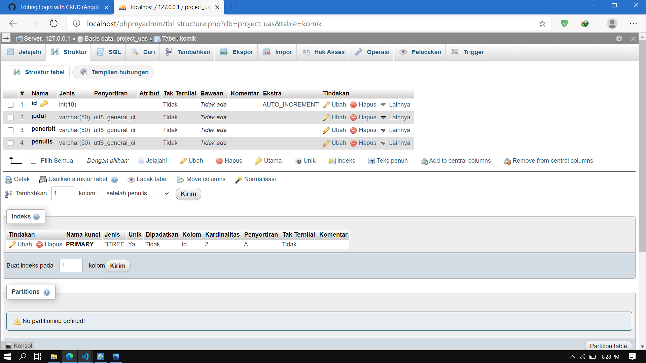The width and height of the screenshot is (646, 363).
Task: Bookmark page with the star icon
Action: [542, 24]
